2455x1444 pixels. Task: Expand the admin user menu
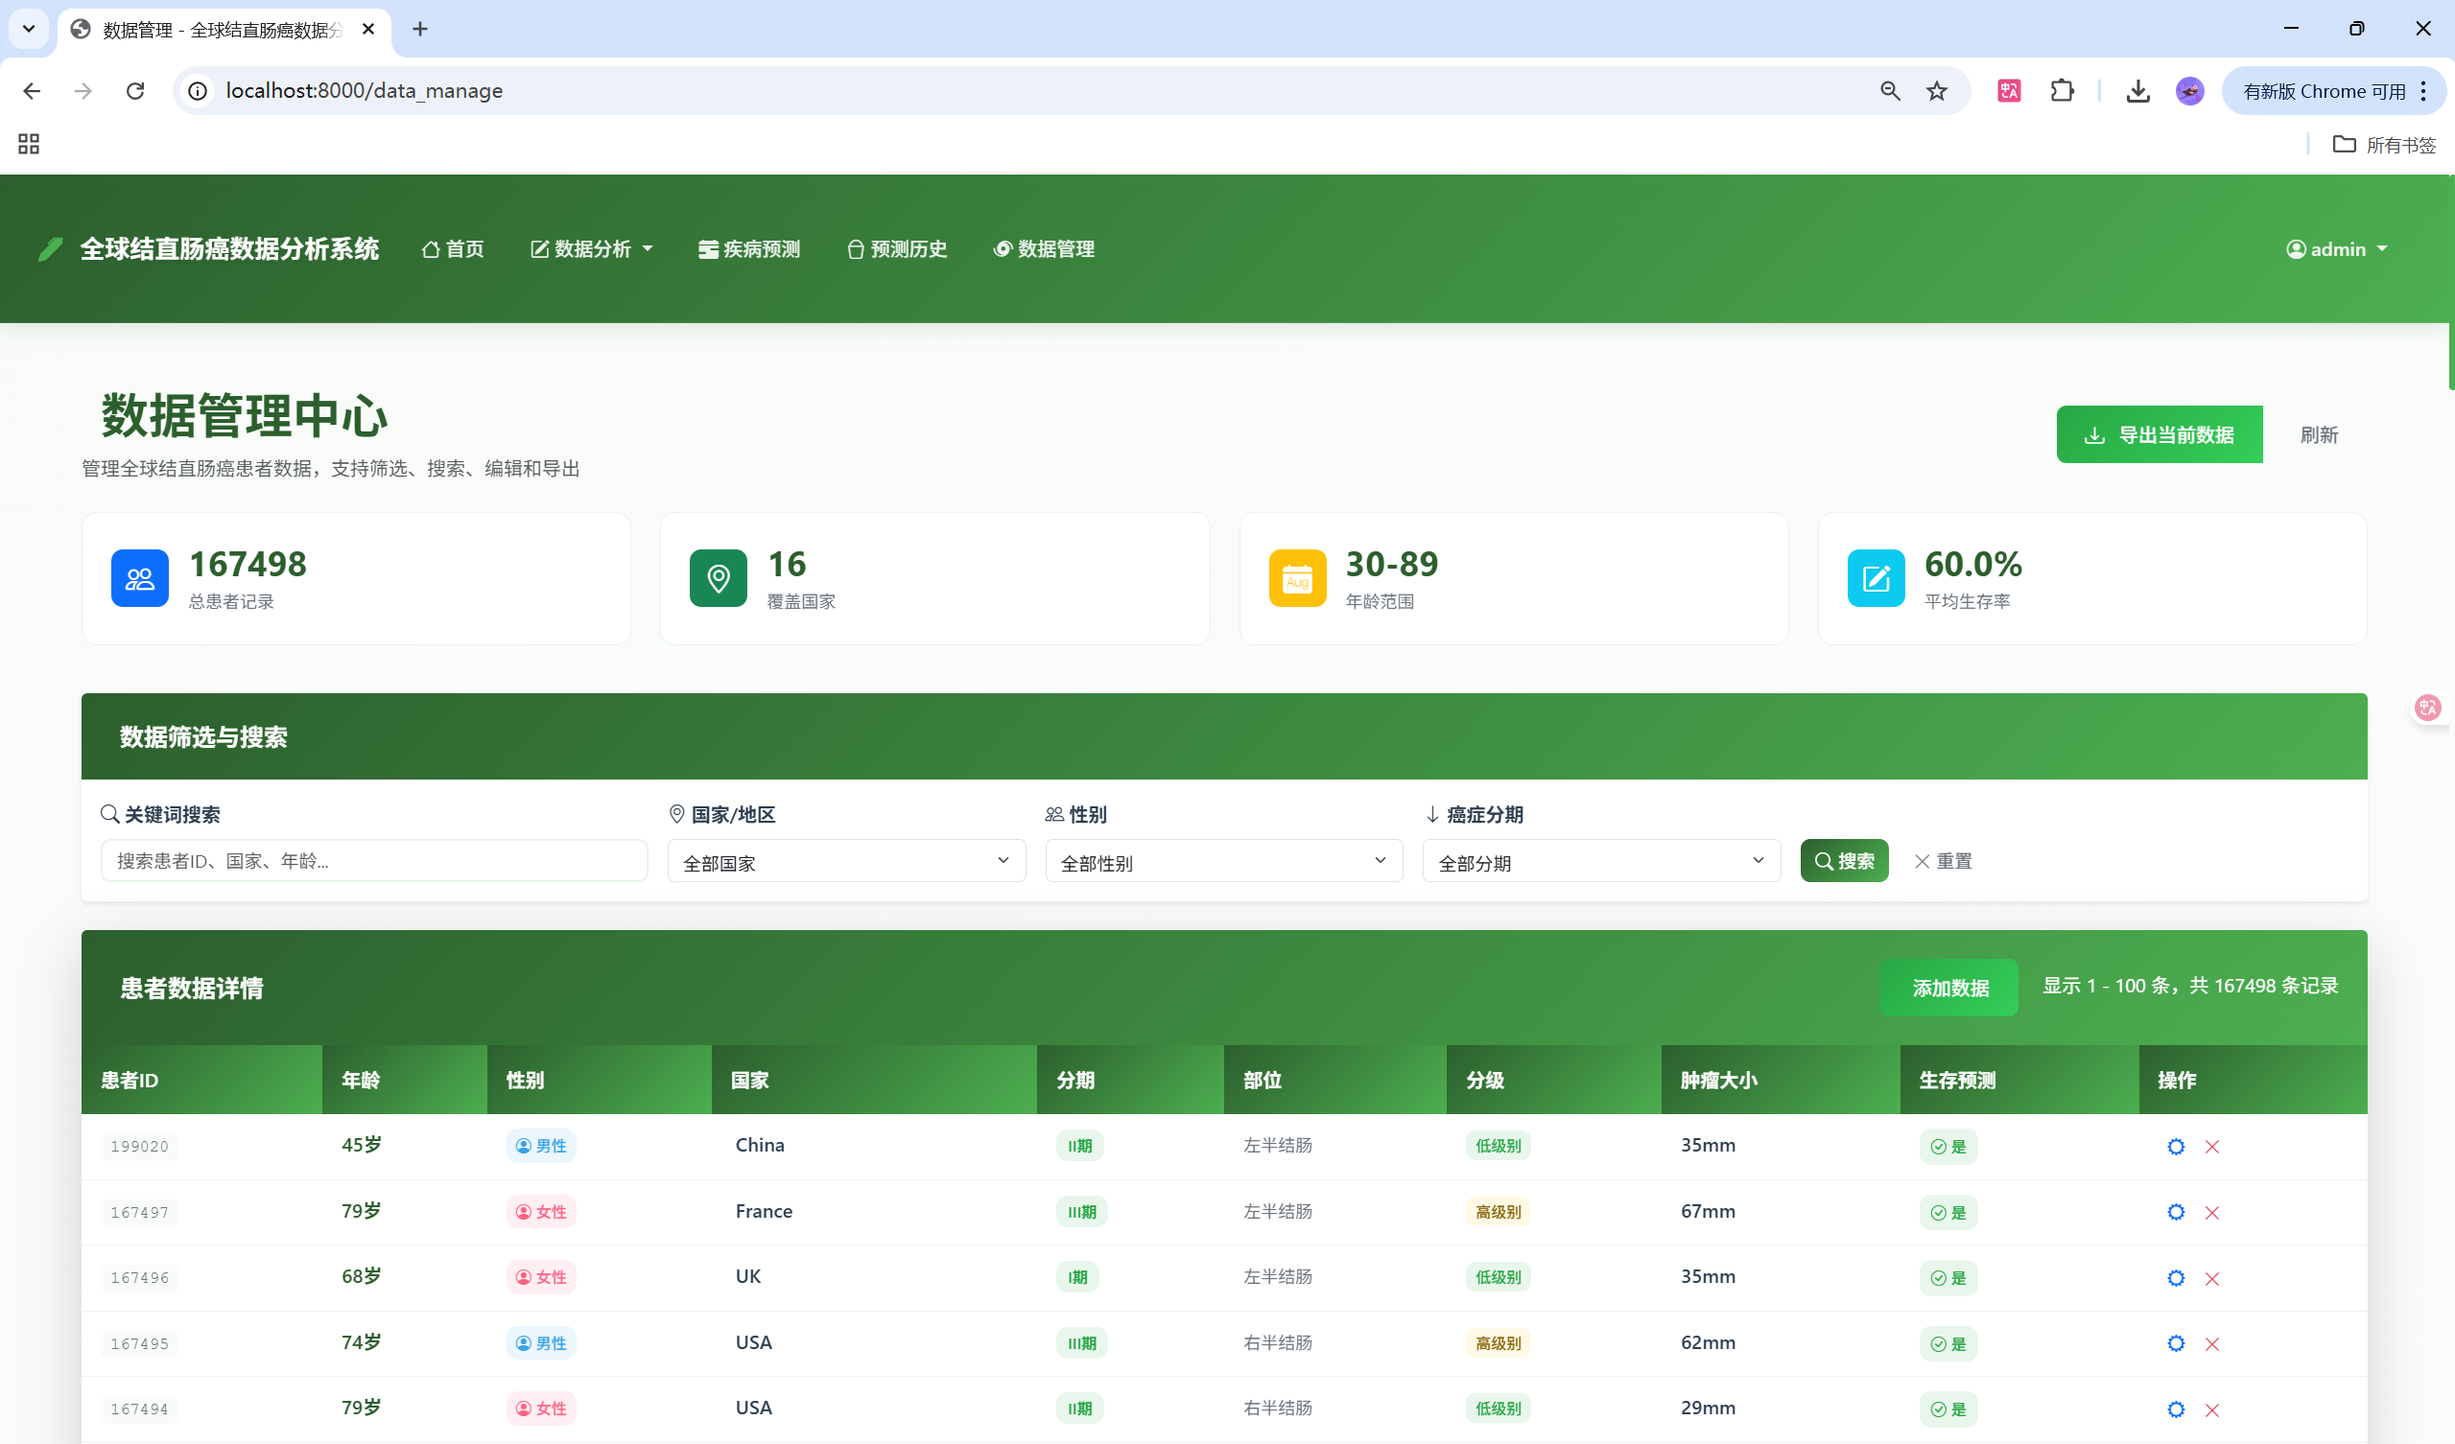click(x=2336, y=249)
